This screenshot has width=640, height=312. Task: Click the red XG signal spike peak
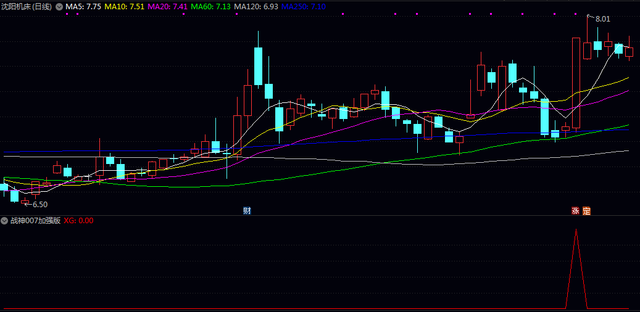[576, 230]
